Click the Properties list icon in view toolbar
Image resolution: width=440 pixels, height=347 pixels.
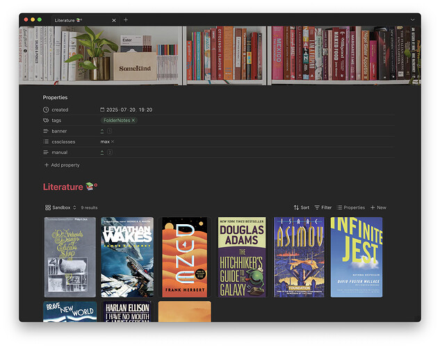339,208
